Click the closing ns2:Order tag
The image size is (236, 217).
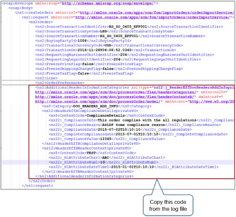click(42, 181)
